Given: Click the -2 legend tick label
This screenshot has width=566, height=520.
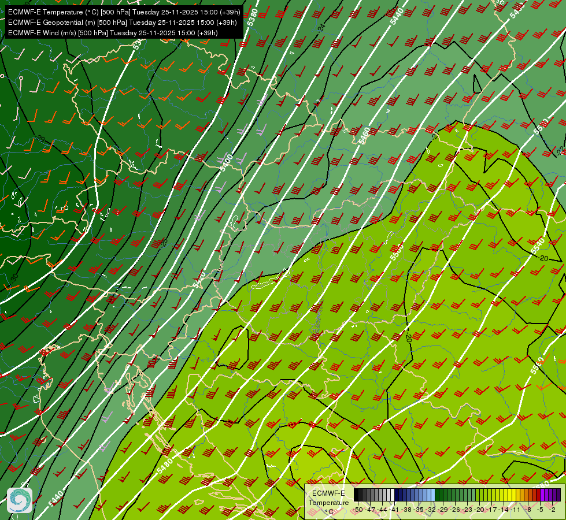Looking at the screenshot, I should click(x=552, y=510).
